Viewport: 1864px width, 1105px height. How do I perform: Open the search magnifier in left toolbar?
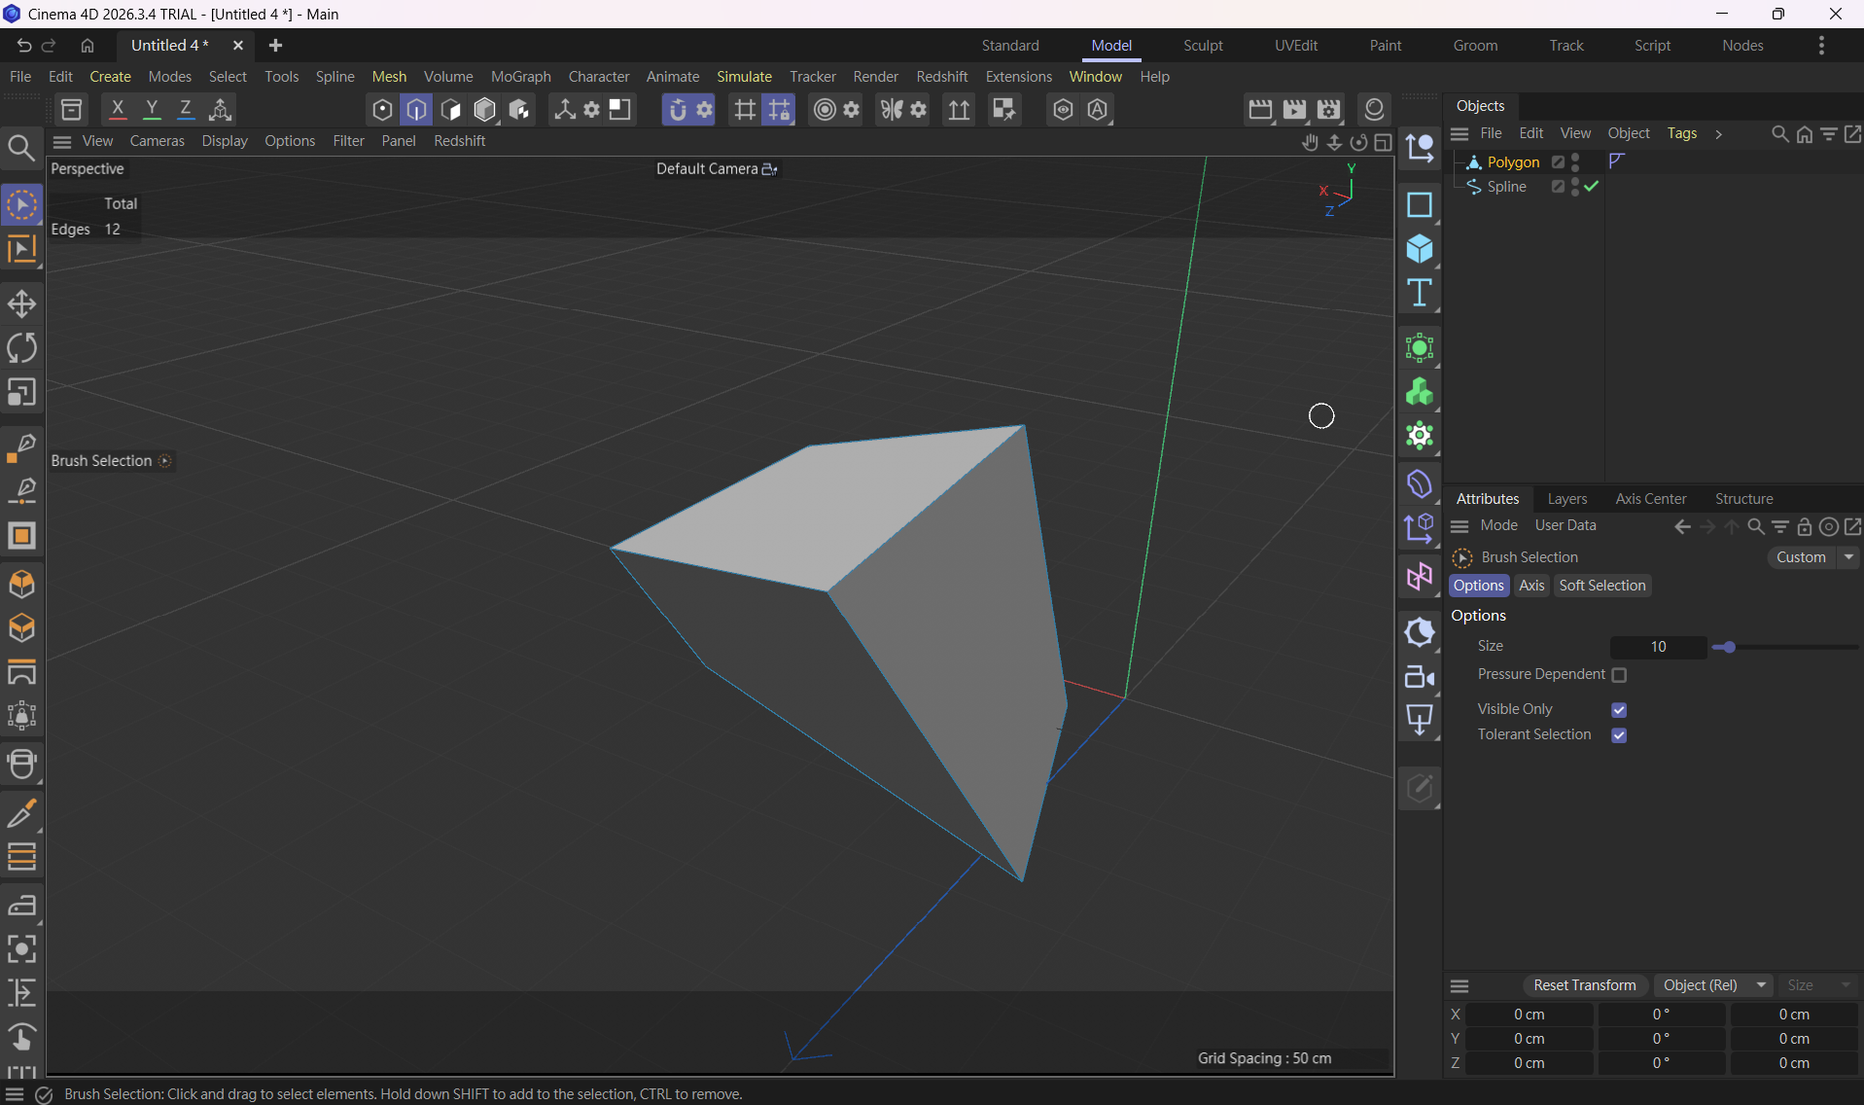[21, 149]
